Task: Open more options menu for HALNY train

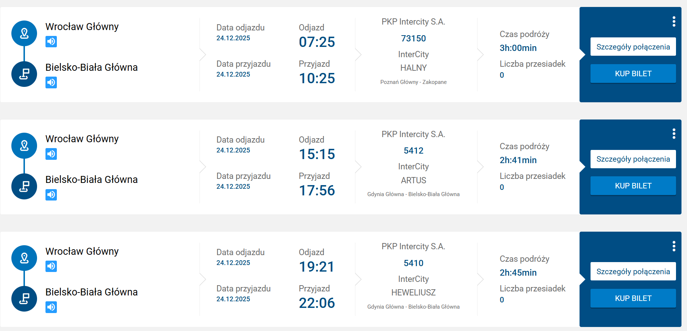Action: tap(674, 22)
